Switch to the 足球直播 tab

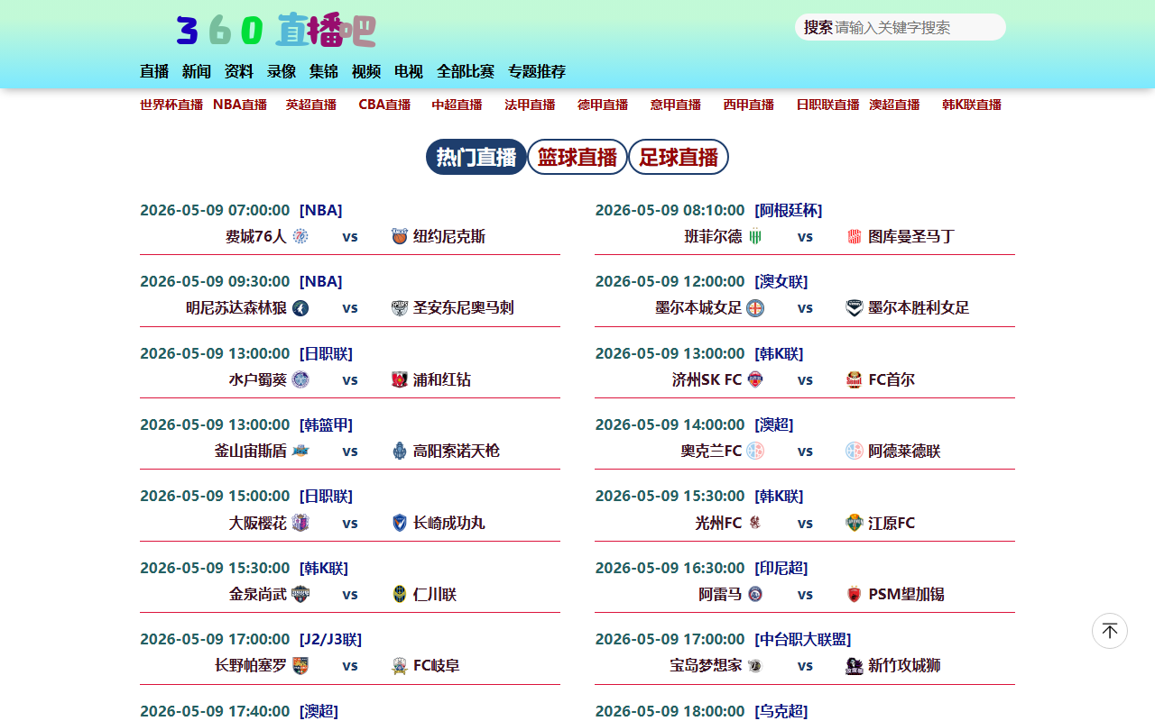tap(679, 157)
